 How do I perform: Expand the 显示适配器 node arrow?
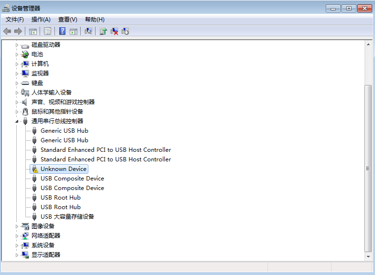pos(17,255)
